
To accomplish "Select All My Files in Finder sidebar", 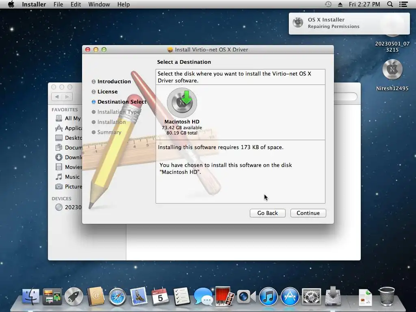I will pos(68,118).
